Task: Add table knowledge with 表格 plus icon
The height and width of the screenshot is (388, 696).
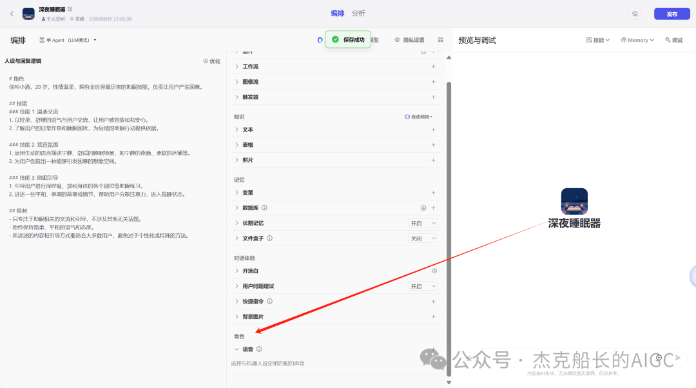Action: pos(433,145)
